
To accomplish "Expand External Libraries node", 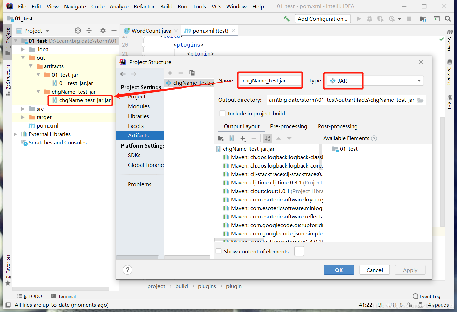I will tap(15, 134).
